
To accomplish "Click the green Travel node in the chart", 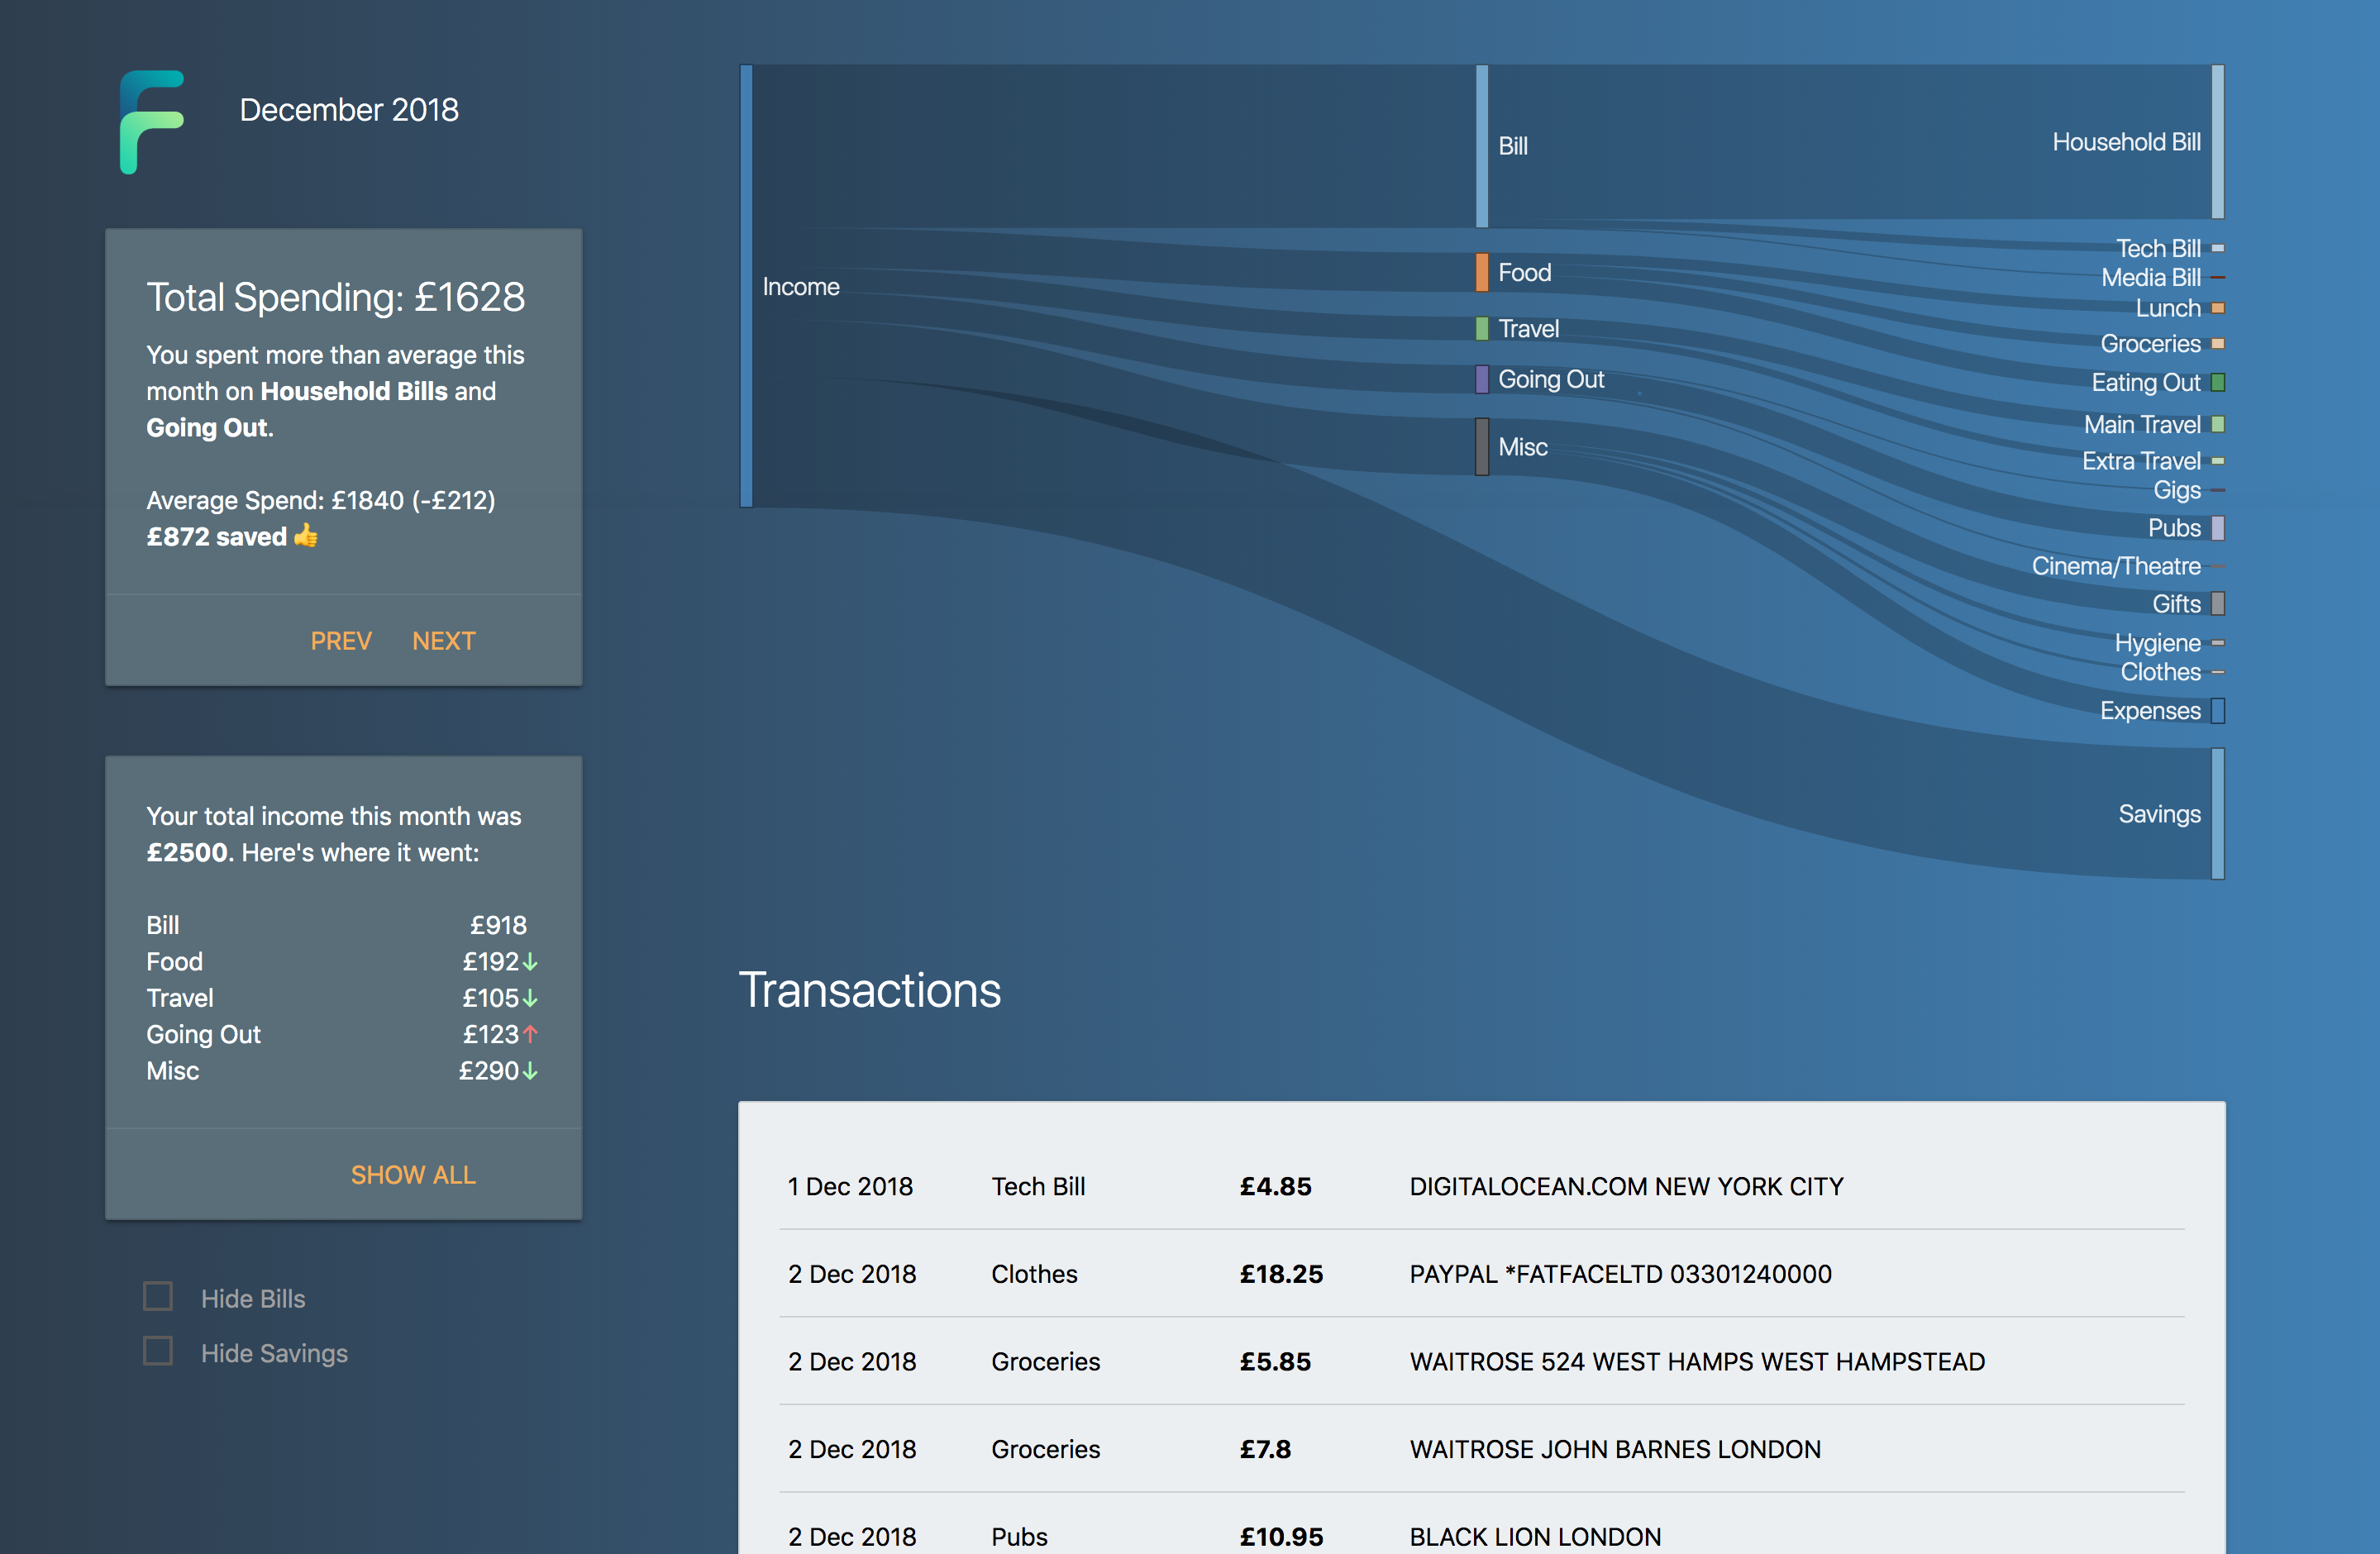I will tap(1481, 328).
